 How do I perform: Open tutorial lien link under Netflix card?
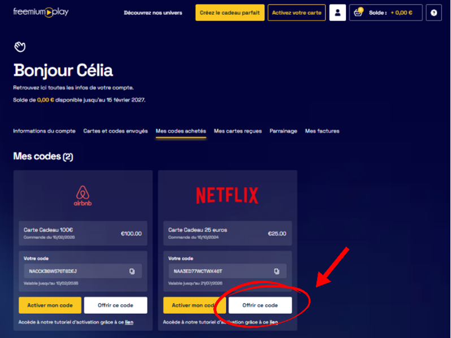point(274,322)
